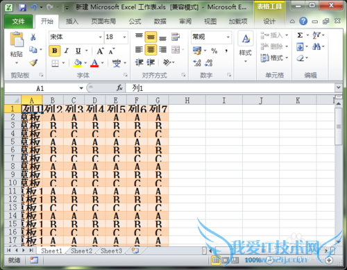Toggle align text left
Image resolution: width=347 pixels, height=270 pixels.
click(139, 49)
